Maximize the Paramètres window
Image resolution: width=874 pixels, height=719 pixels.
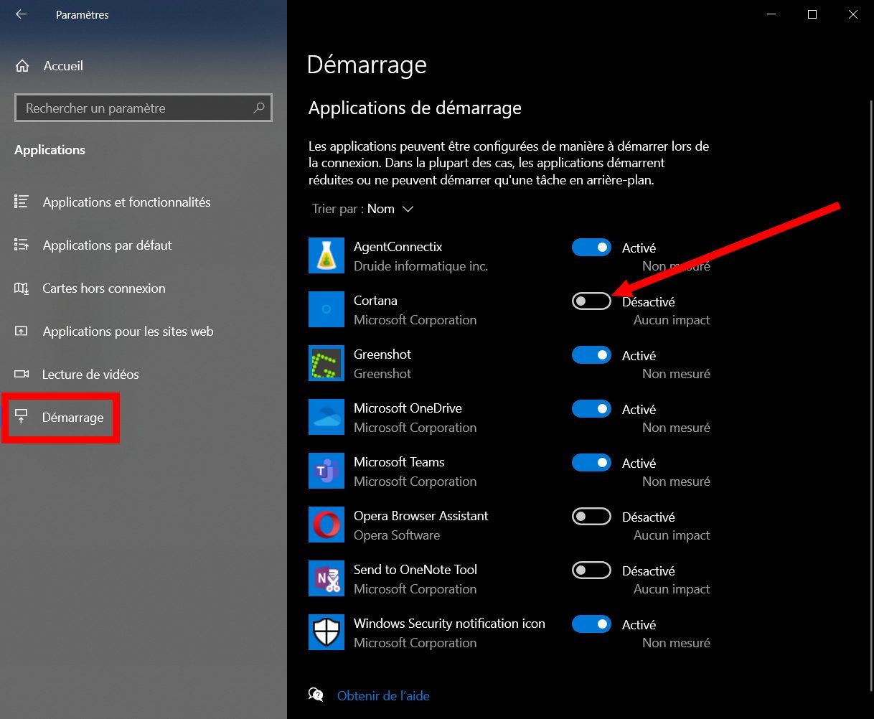click(812, 14)
